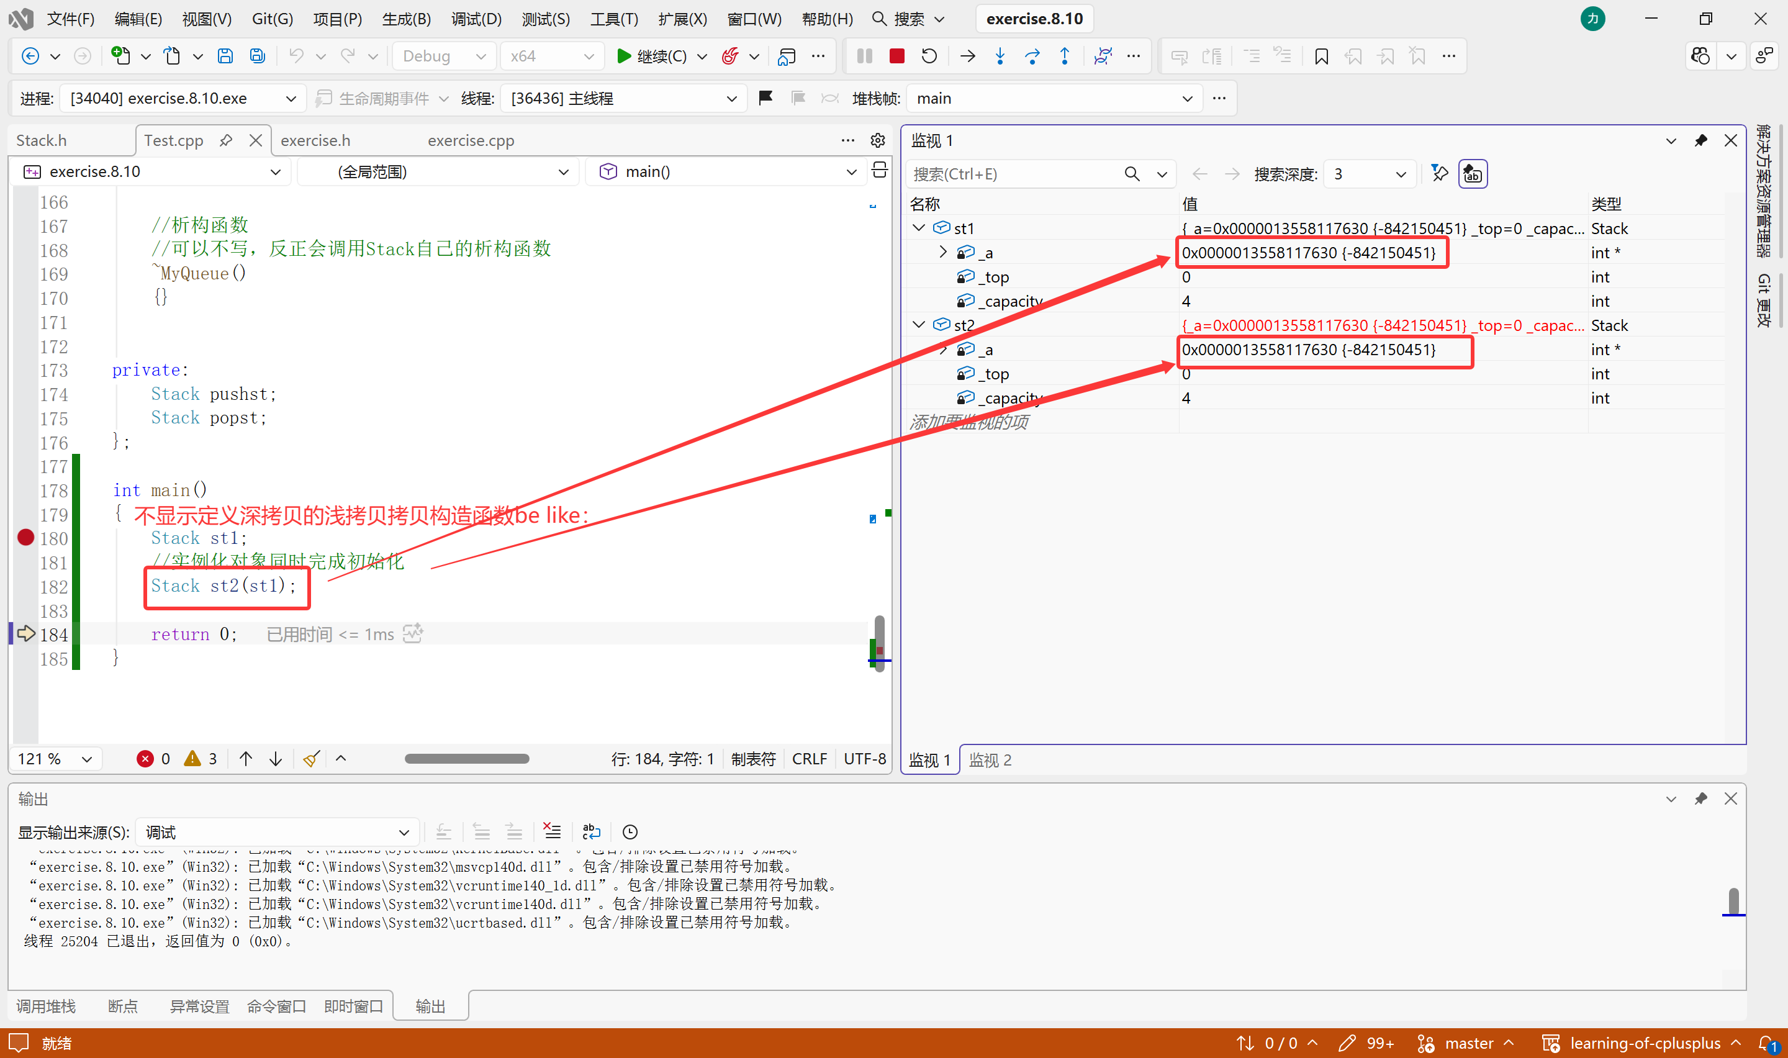Click the Save file icon
This screenshot has width=1788, height=1058.
tap(225, 56)
